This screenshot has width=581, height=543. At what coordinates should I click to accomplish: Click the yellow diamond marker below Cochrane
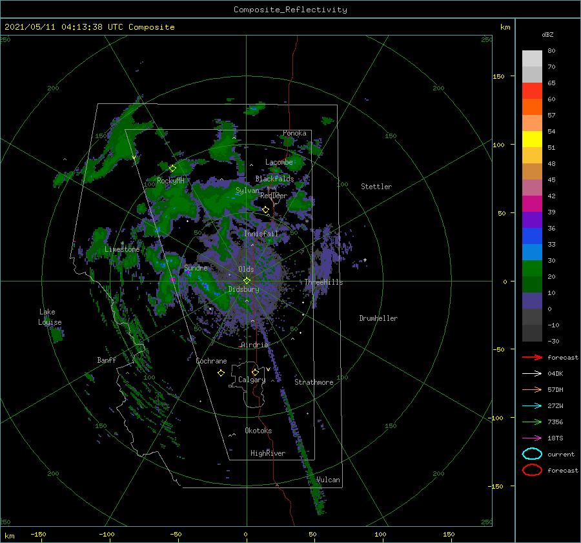pyautogui.click(x=221, y=373)
